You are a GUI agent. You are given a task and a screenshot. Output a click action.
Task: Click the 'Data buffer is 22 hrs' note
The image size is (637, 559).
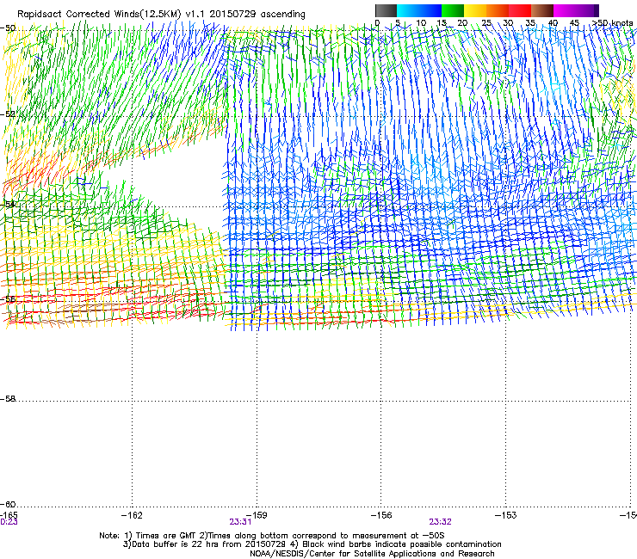tap(312, 544)
